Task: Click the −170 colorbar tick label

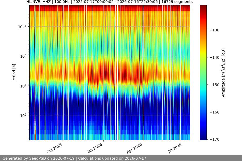Action: coord(215,139)
